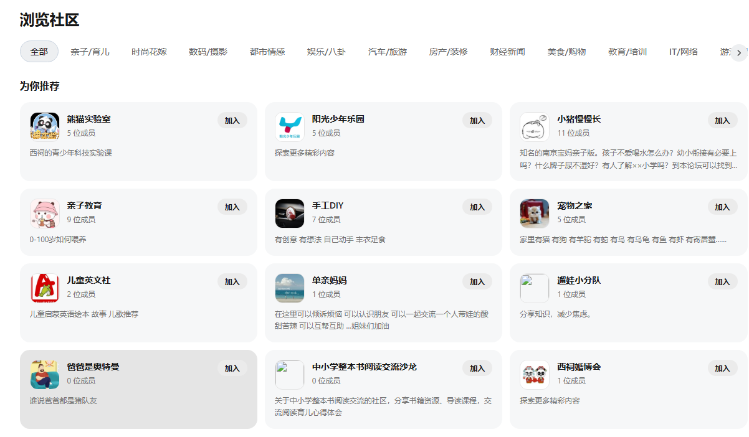The width and height of the screenshot is (749, 437).
Task: Join the 西祠婚博会 community
Action: click(722, 369)
